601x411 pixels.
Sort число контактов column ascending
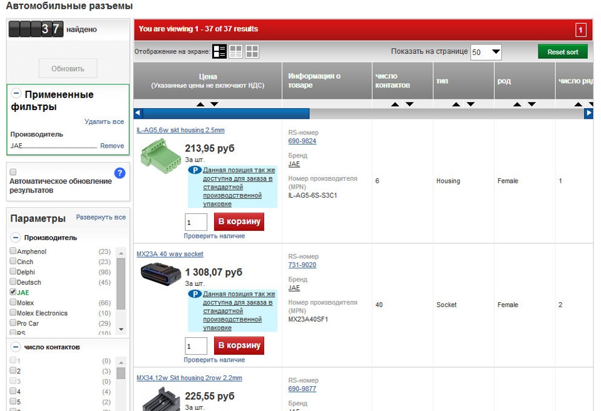tap(395, 104)
